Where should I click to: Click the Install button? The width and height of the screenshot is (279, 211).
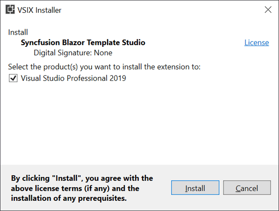point(195,188)
